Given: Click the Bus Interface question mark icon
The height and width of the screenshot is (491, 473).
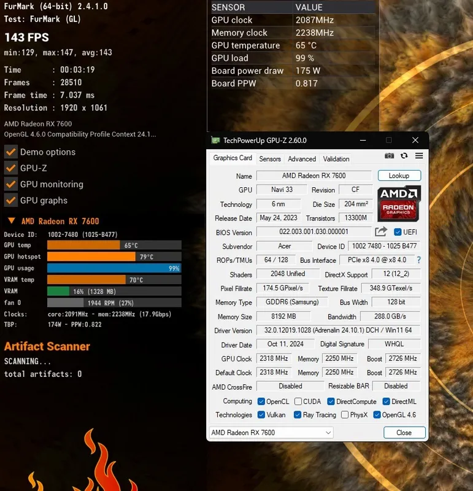Looking at the screenshot, I should [x=419, y=260].
